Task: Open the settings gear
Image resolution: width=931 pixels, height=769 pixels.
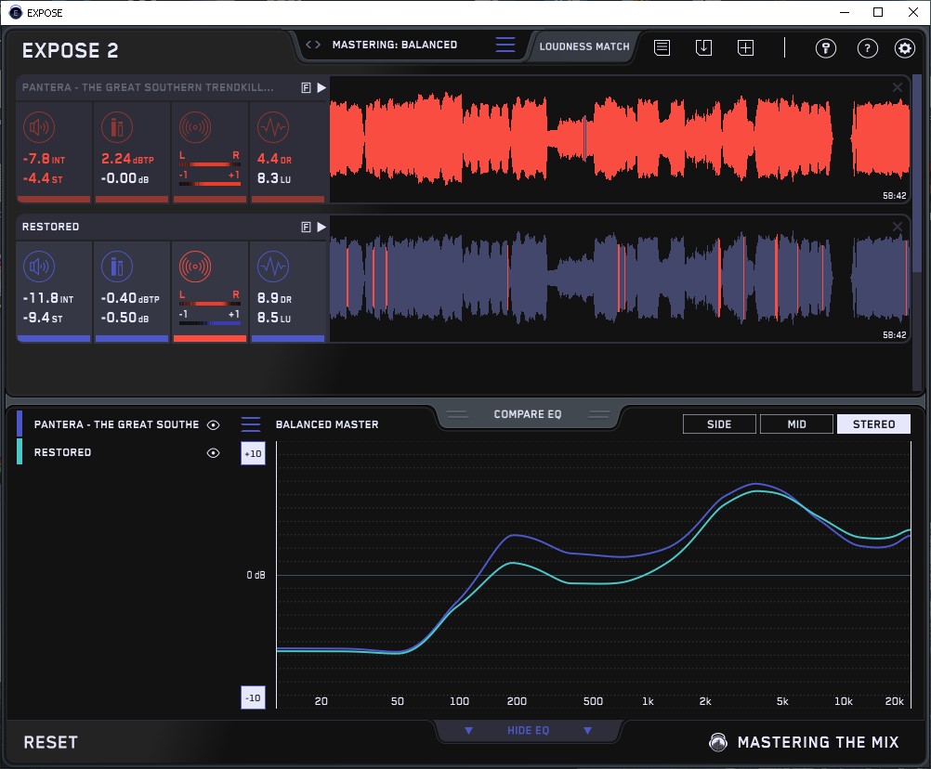Action: pos(904,48)
